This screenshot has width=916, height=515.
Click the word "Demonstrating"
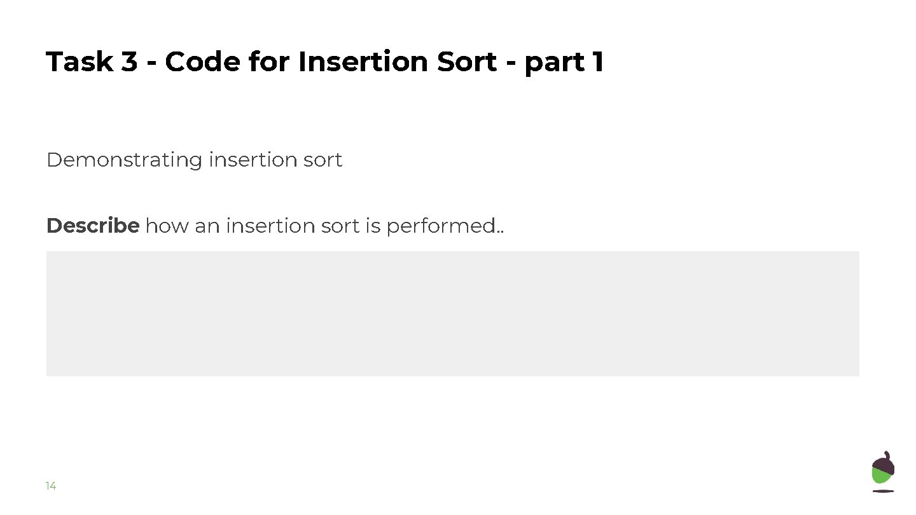124,160
